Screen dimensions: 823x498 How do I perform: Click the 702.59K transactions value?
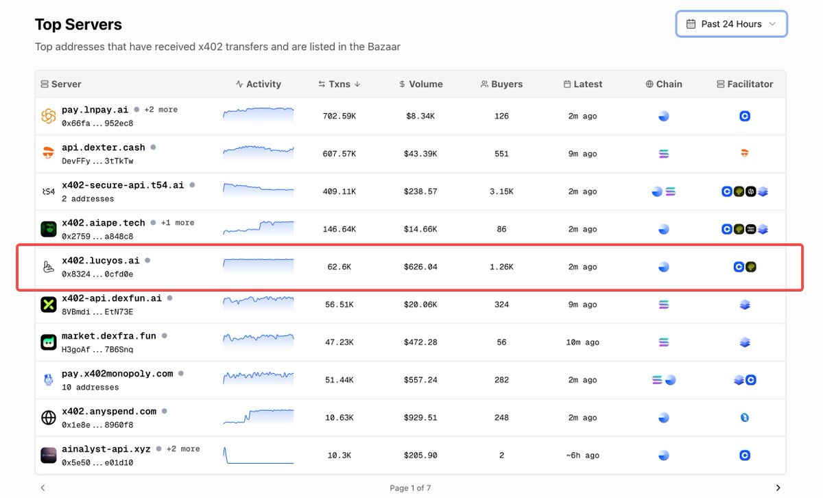(x=339, y=116)
